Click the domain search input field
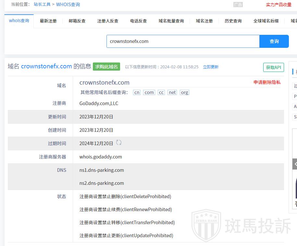 coord(183,41)
